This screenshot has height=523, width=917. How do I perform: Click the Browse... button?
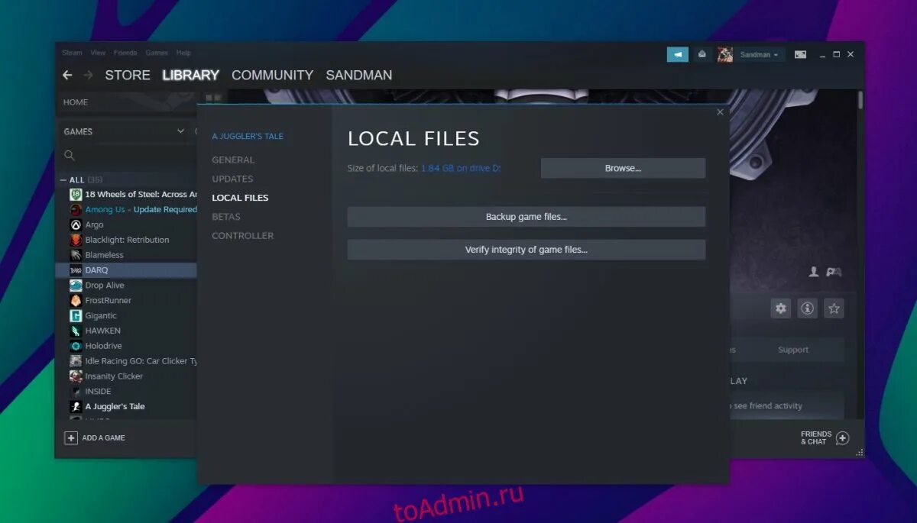(623, 168)
